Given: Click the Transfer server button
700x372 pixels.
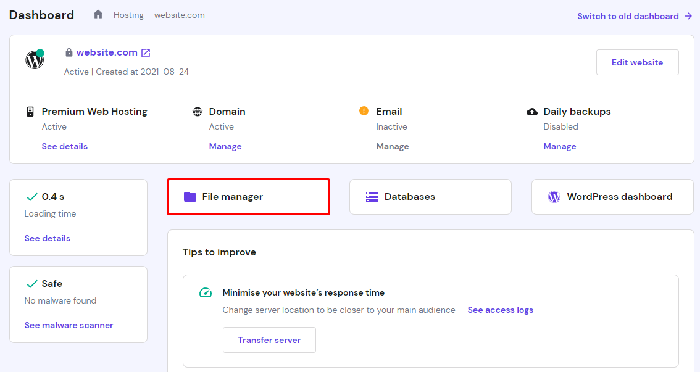Looking at the screenshot, I should 269,339.
